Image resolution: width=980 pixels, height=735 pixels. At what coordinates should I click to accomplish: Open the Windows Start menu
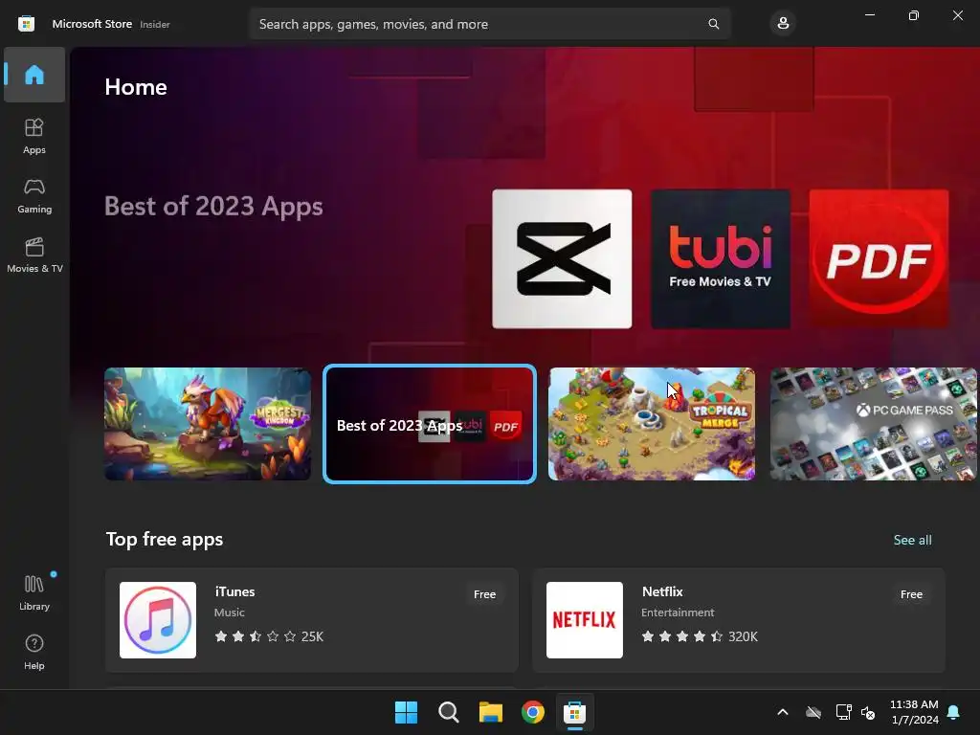tap(406, 712)
